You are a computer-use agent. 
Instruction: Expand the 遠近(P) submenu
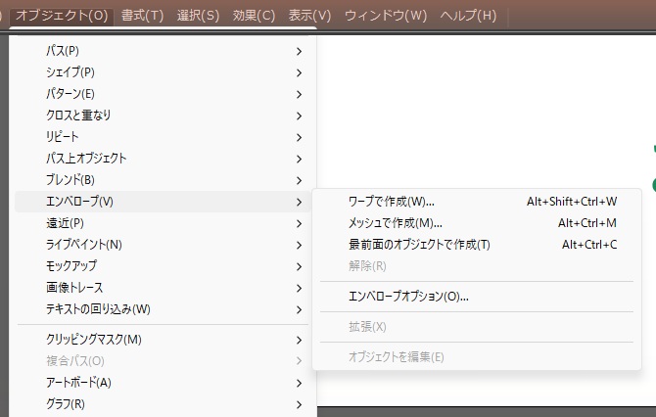point(163,223)
